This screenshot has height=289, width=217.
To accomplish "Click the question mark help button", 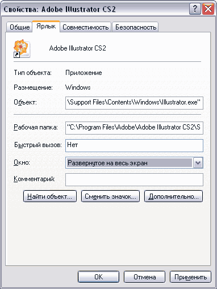I will pyautogui.click(x=195, y=9).
